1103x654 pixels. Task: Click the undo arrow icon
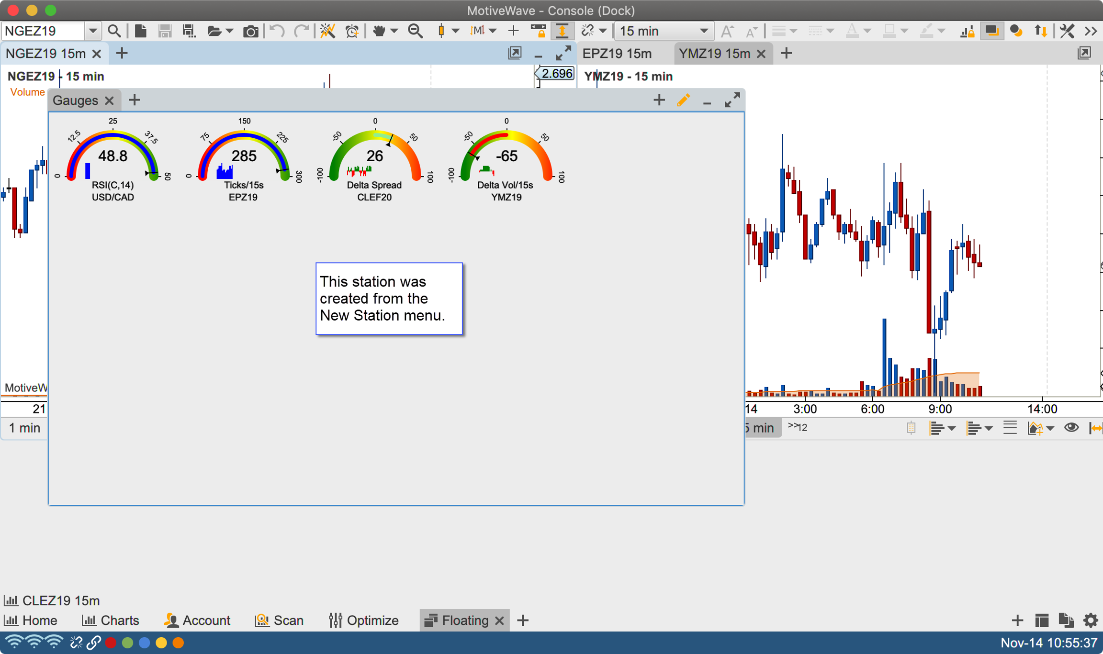[x=277, y=31]
